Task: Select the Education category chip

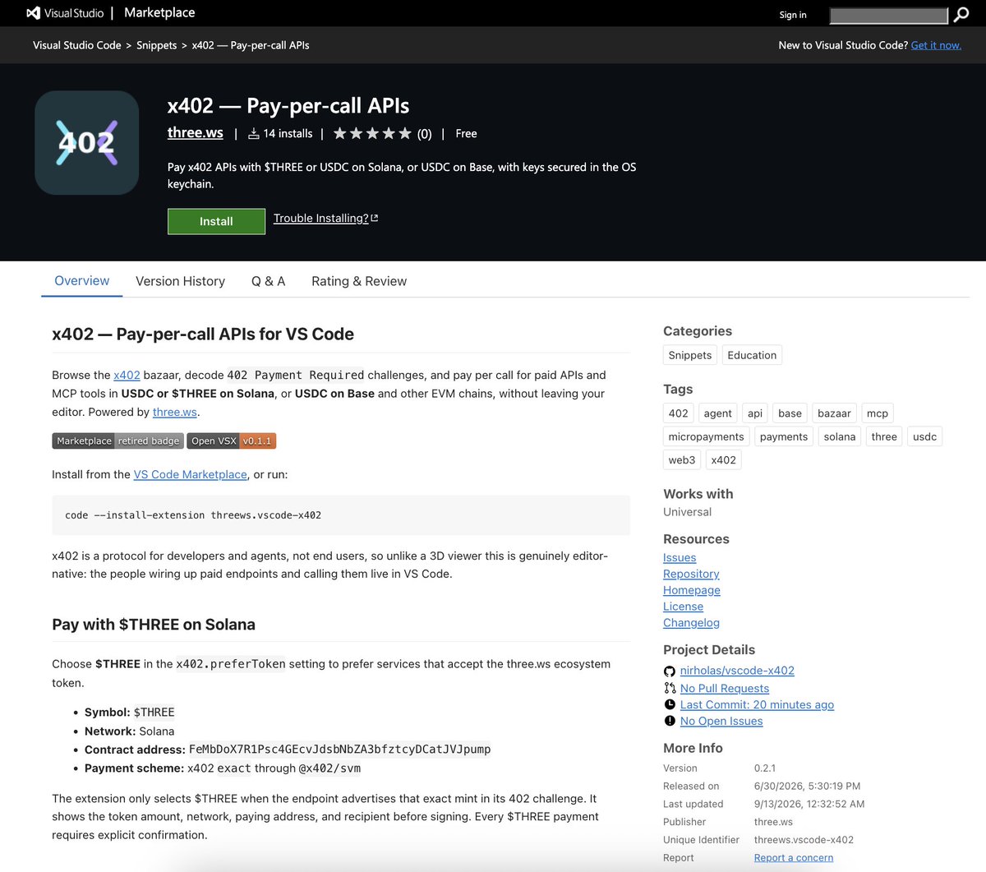Action: point(752,355)
